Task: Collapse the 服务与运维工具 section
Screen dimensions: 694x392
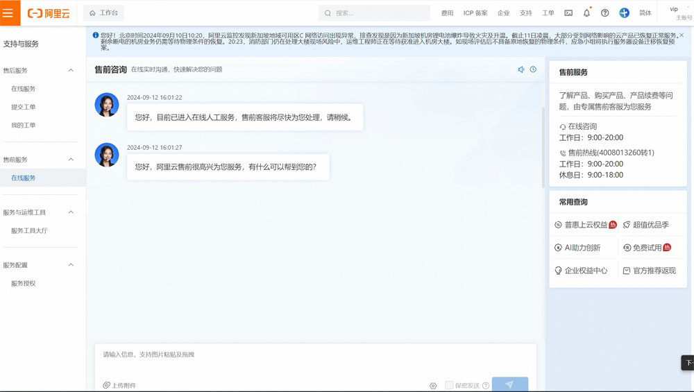Action: [x=71, y=212]
